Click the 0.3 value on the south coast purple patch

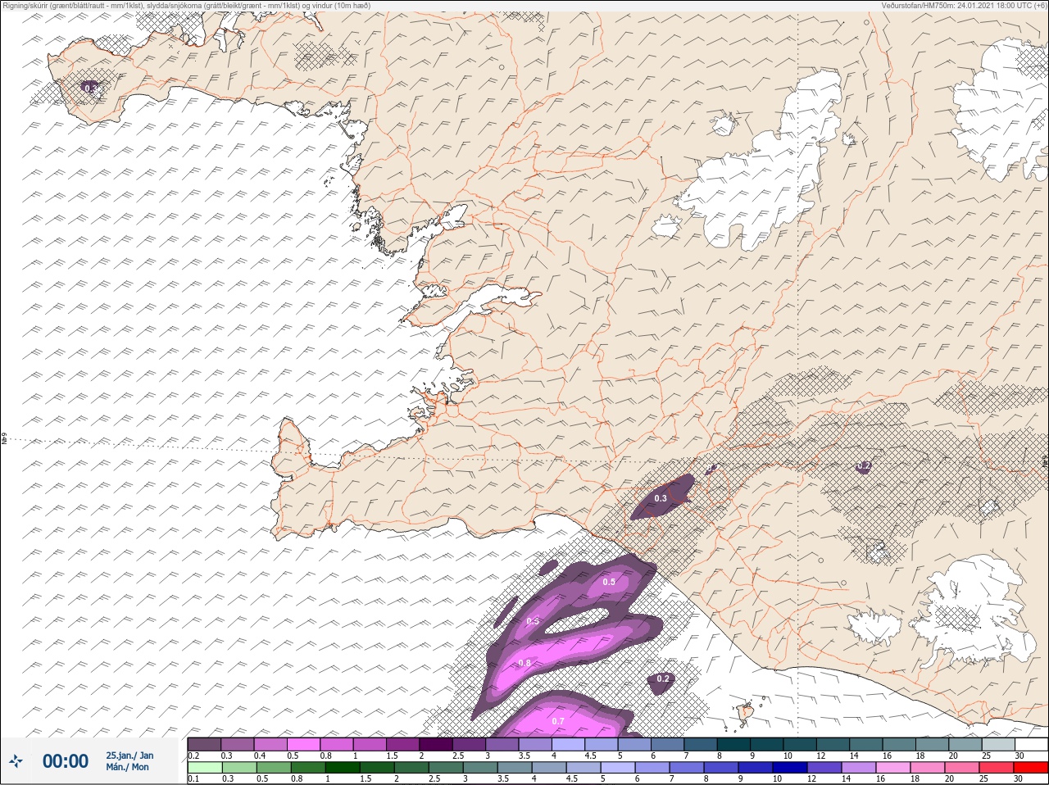click(x=661, y=498)
